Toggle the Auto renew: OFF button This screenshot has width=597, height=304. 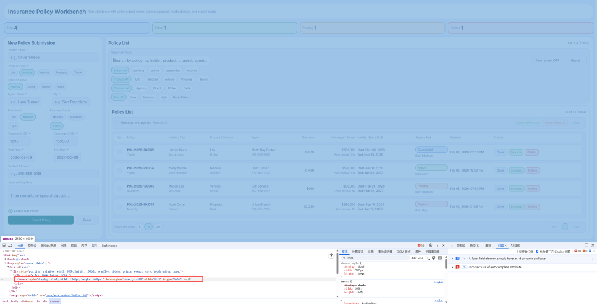click(547, 61)
